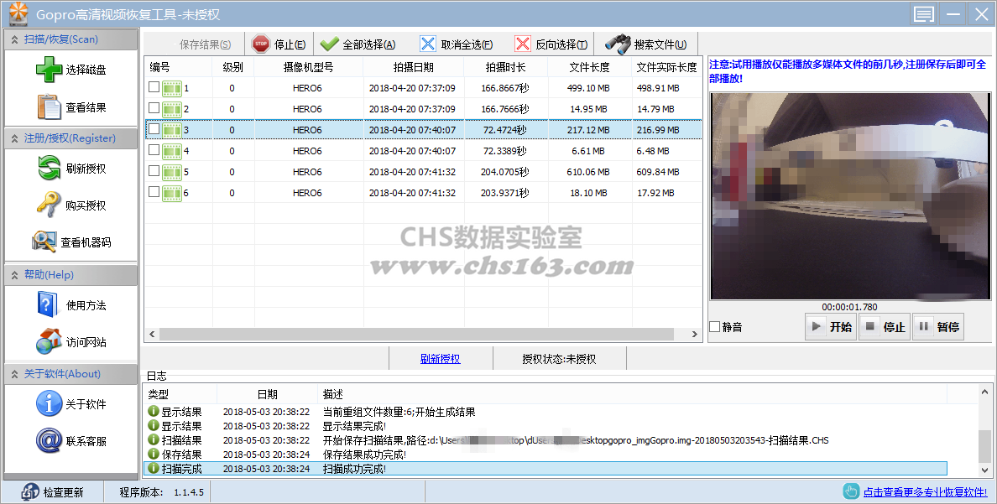The height and width of the screenshot is (504, 997).
Task: Sort by 文件长度 column header
Action: [x=589, y=67]
